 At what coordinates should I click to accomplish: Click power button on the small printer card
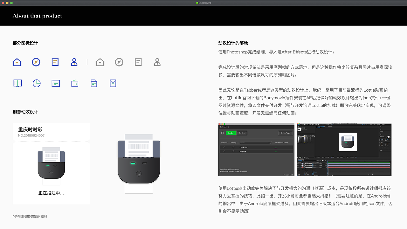point(51,172)
